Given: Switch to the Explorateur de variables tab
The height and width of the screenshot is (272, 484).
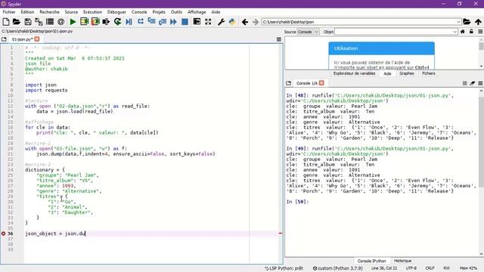Looking at the screenshot, I should (x=354, y=73).
